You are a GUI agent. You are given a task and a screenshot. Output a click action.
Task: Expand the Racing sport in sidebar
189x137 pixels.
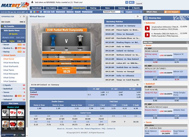2,52
